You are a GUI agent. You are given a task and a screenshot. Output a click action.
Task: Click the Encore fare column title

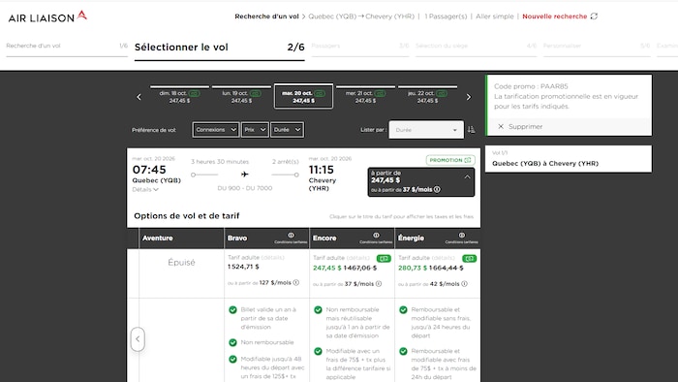(x=324, y=238)
